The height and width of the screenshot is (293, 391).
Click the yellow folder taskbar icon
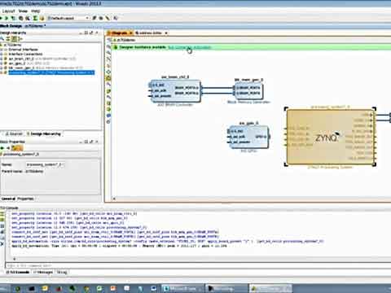(45, 288)
